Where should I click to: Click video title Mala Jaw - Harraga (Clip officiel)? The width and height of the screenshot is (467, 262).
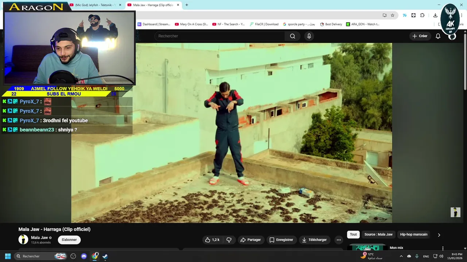(x=54, y=229)
